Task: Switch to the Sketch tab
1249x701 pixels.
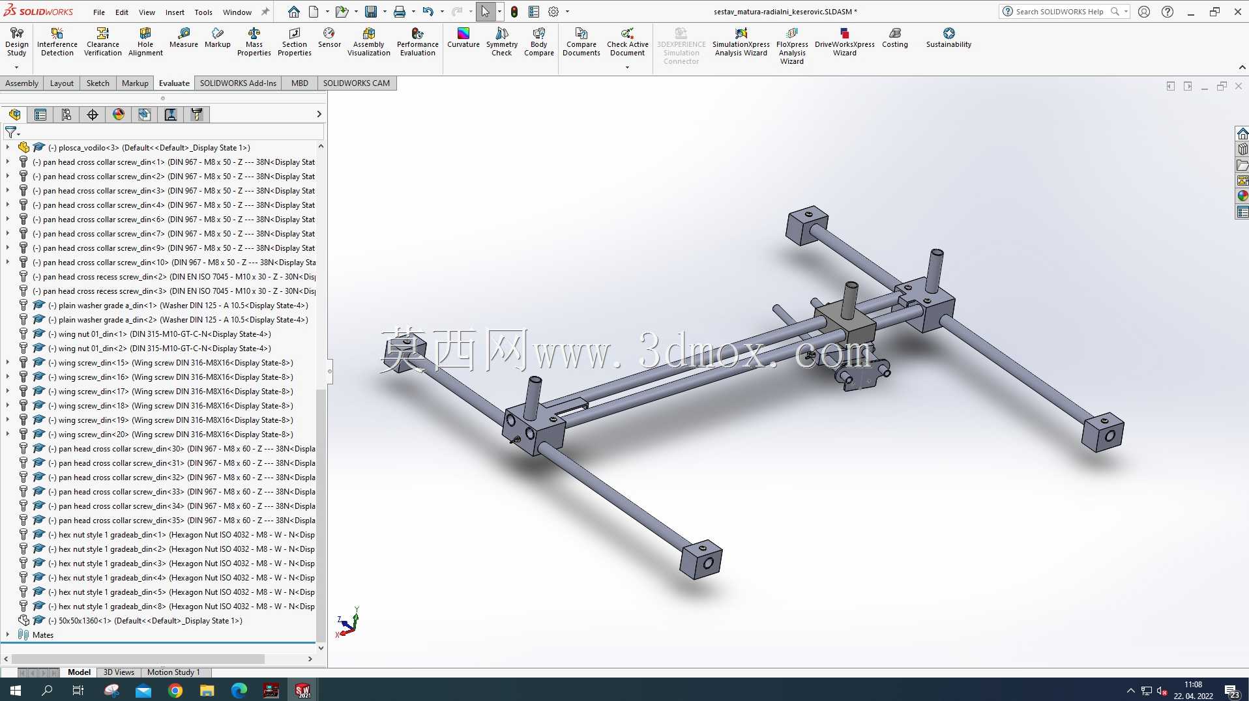Action: [98, 83]
